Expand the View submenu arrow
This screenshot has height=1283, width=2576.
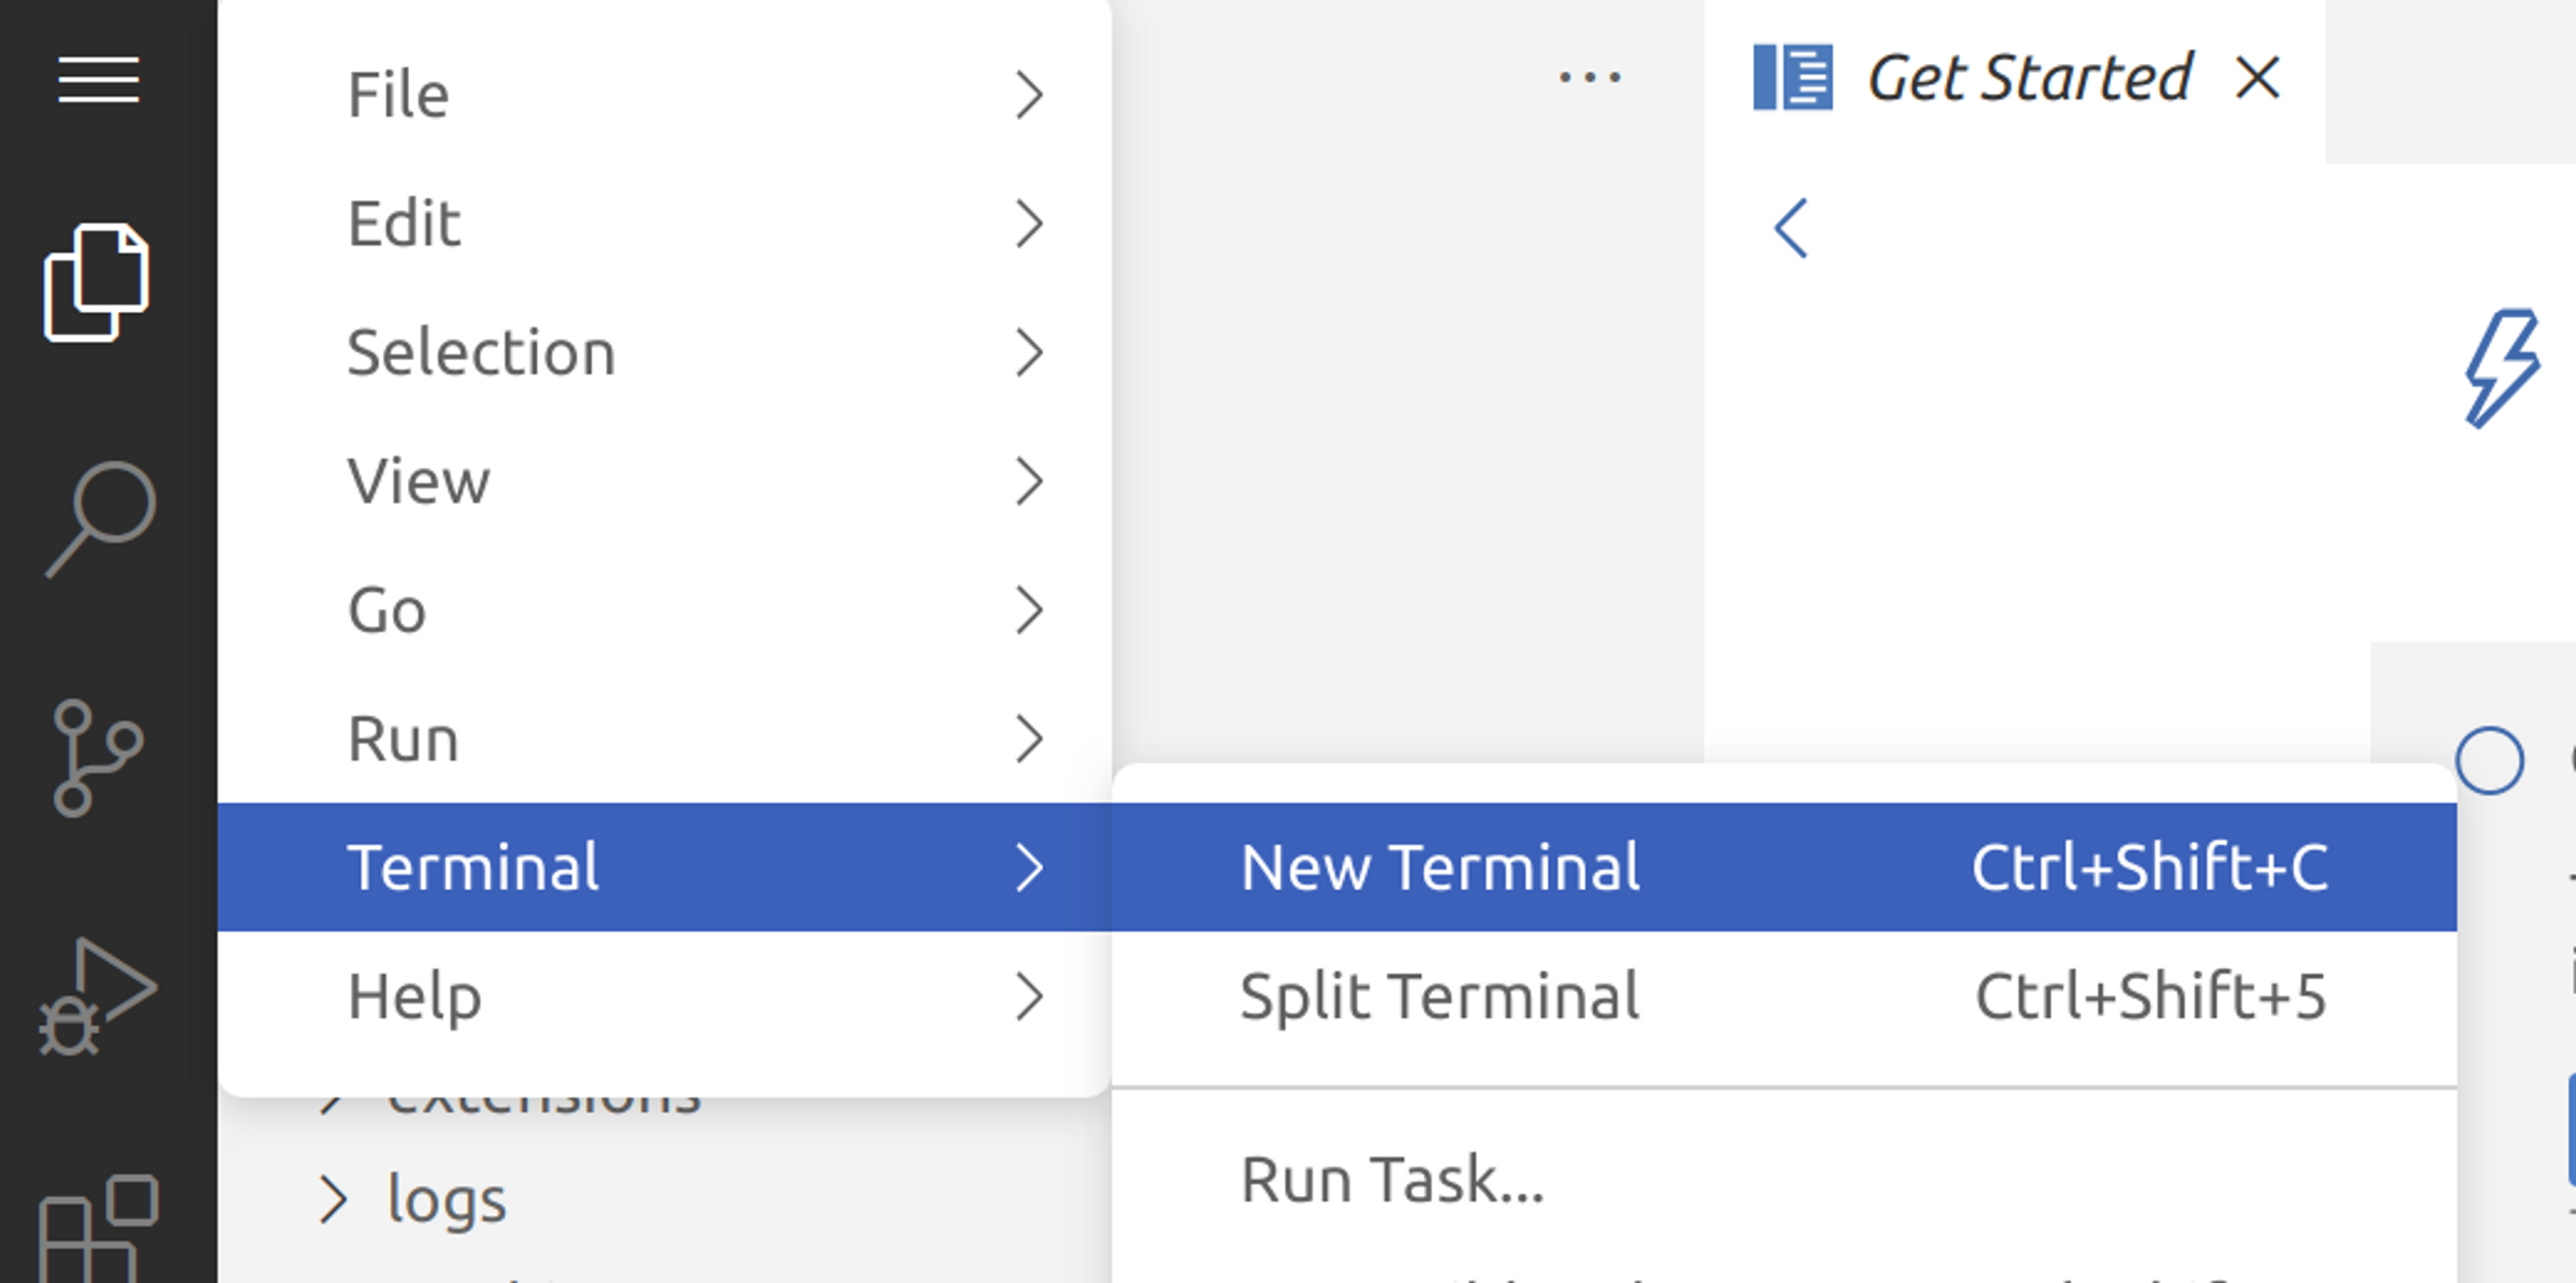[1028, 481]
